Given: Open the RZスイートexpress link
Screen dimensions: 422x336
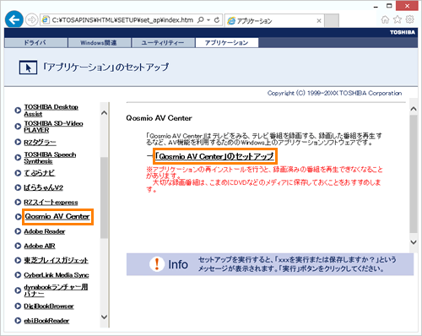Looking at the screenshot, I should tap(51, 203).
